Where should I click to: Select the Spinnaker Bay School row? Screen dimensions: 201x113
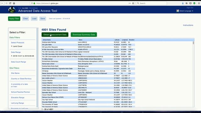point(88,92)
